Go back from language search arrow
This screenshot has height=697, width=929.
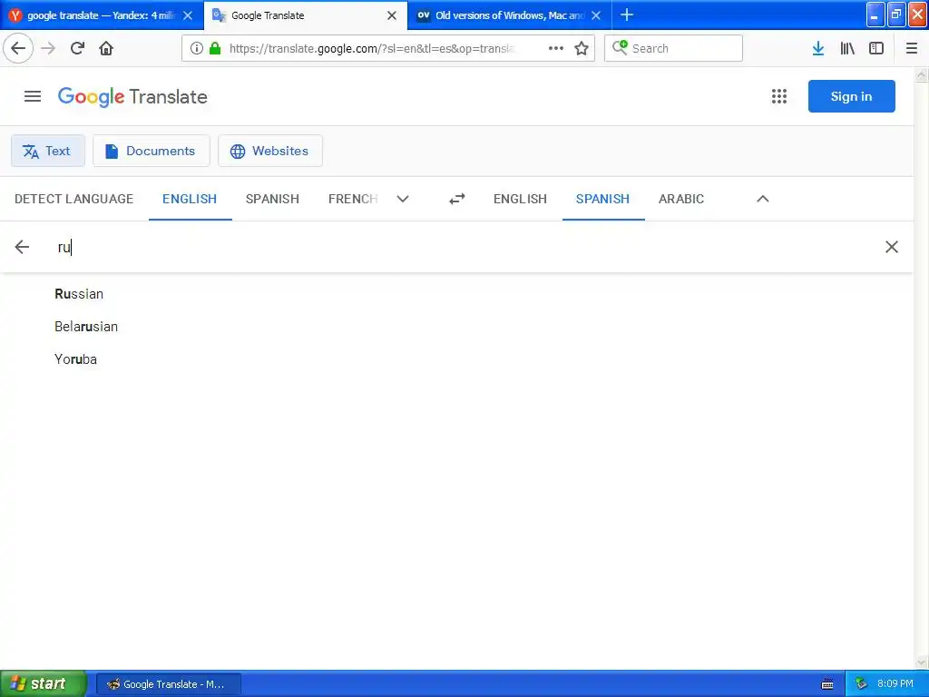(x=22, y=247)
